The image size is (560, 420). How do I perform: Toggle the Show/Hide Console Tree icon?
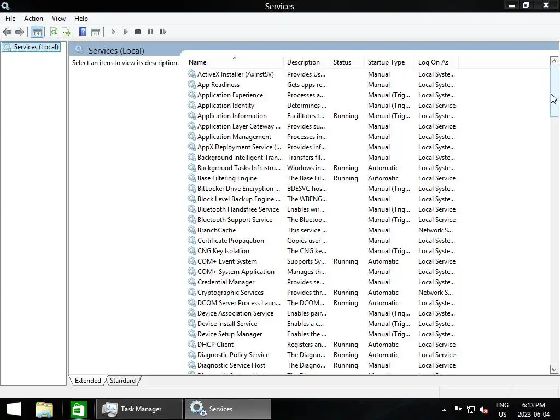pyautogui.click(x=37, y=32)
